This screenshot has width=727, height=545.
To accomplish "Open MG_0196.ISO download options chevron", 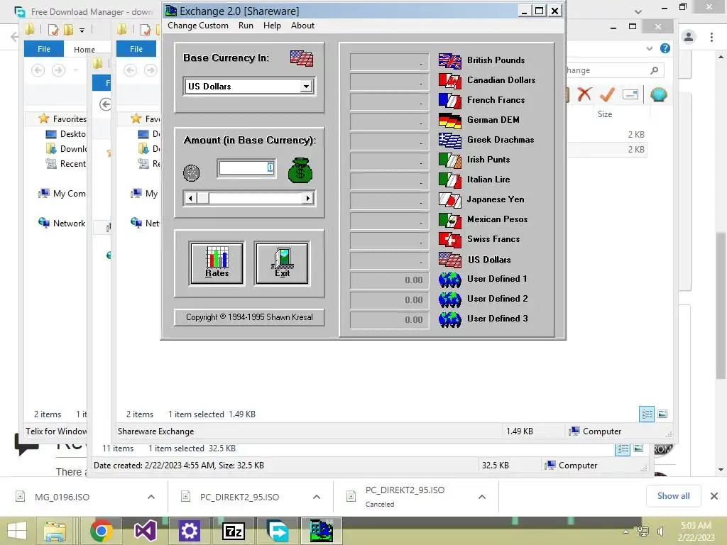I will pos(151,497).
